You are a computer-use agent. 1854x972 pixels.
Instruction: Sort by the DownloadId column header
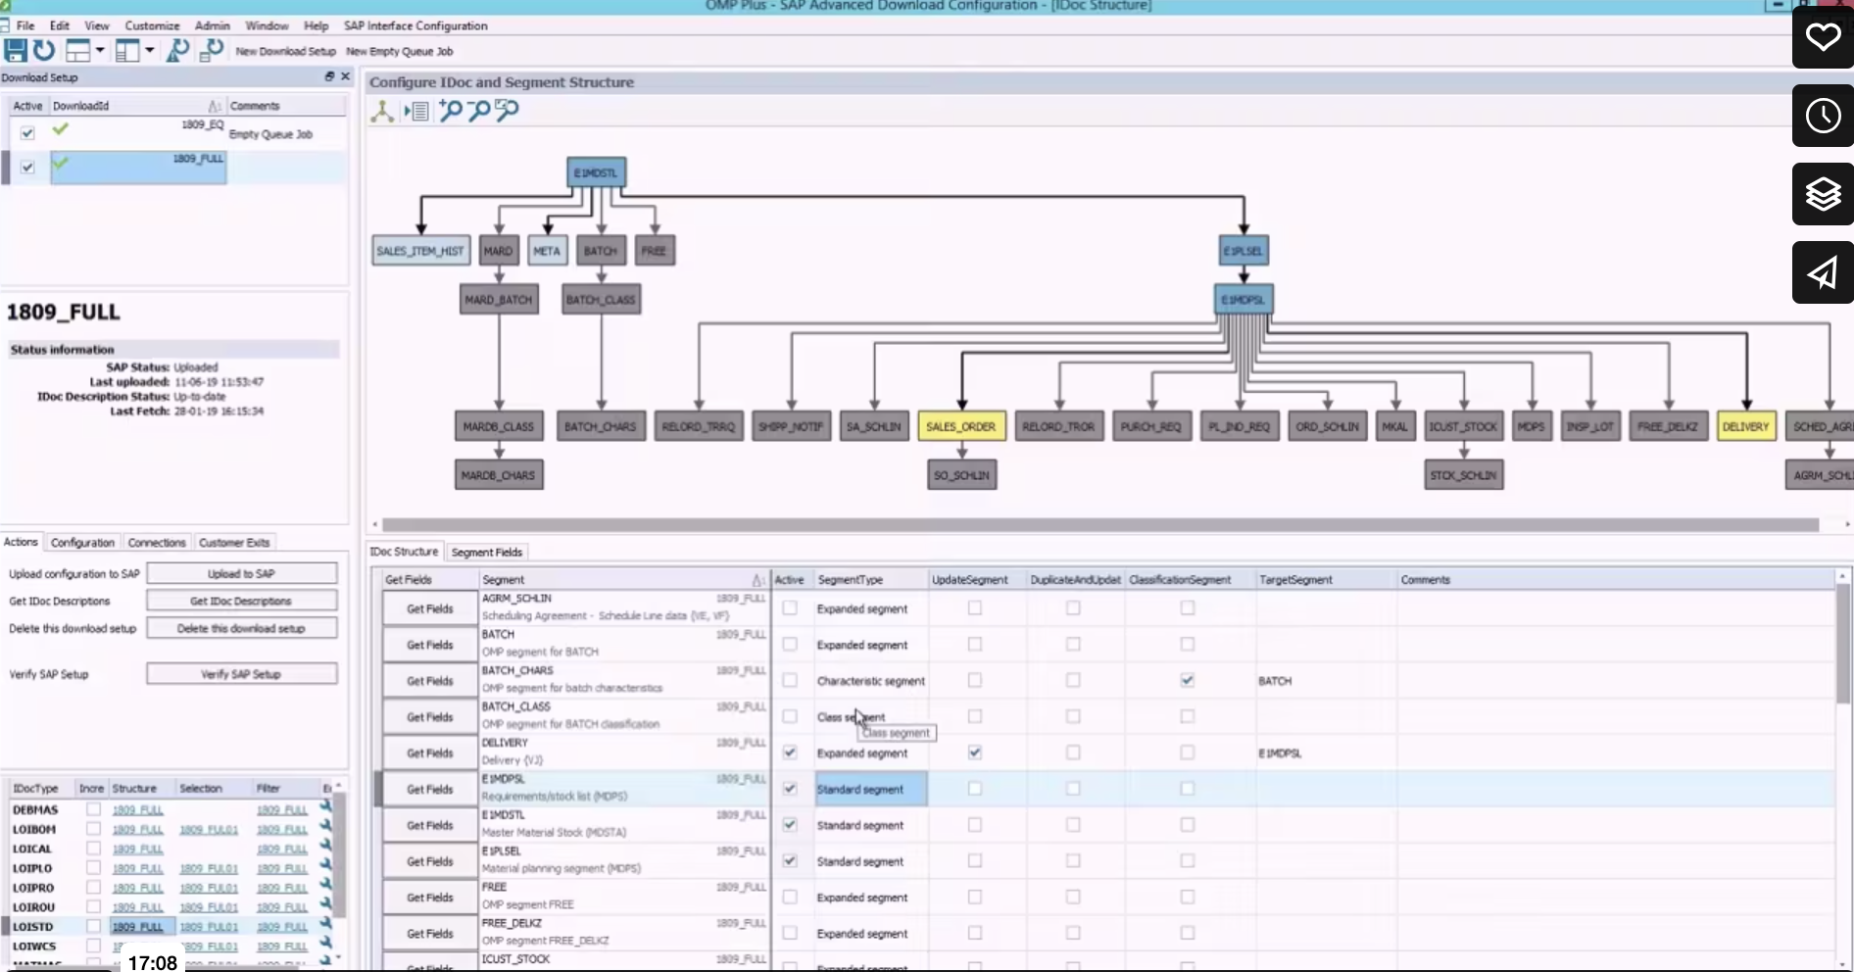point(136,106)
